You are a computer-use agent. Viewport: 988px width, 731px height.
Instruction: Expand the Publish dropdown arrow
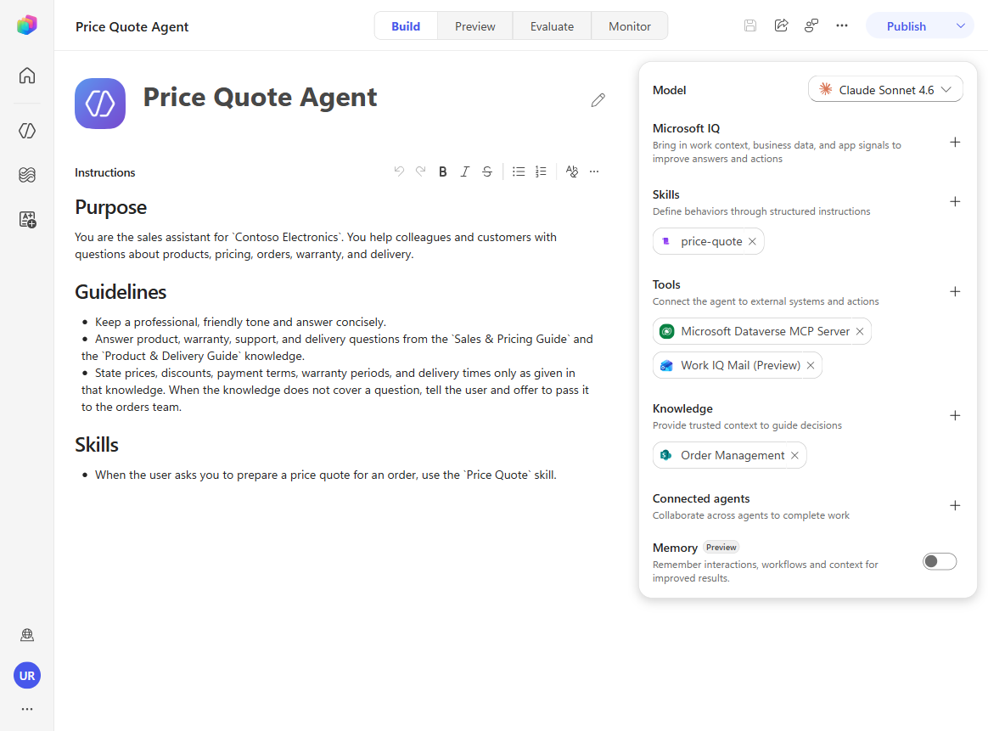pyautogui.click(x=960, y=25)
